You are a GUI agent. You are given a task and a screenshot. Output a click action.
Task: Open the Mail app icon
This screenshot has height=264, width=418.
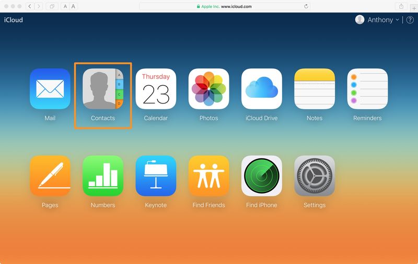[x=50, y=89]
